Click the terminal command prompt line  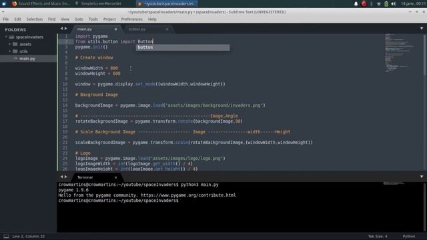[119, 201]
